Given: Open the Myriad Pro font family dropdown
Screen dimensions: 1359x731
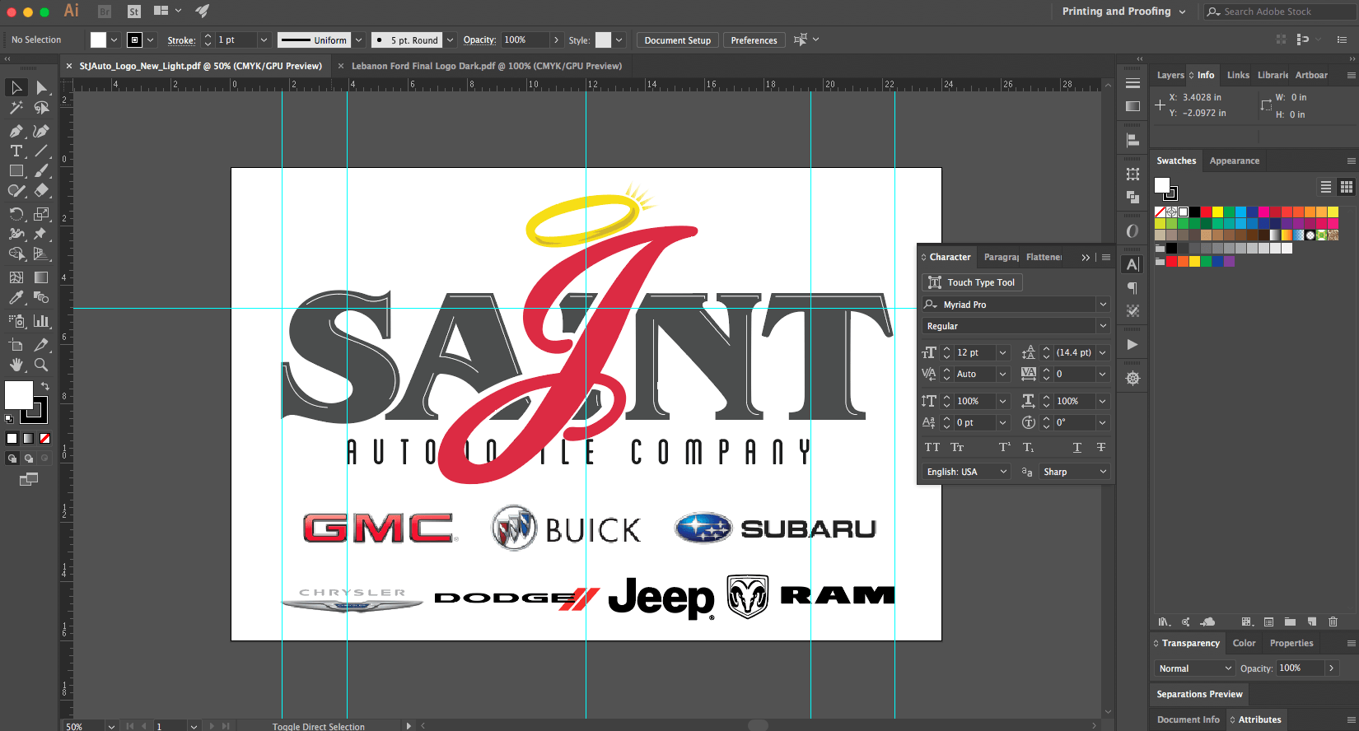Looking at the screenshot, I should (x=1102, y=305).
